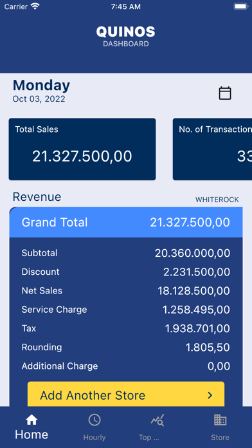The width and height of the screenshot is (252, 448).
Task: Open the Total Sales card
Action: pos(82,149)
